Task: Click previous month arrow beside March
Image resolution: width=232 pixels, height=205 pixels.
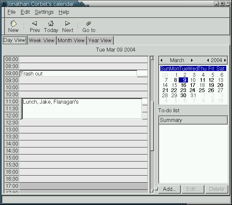Action: 161,60
